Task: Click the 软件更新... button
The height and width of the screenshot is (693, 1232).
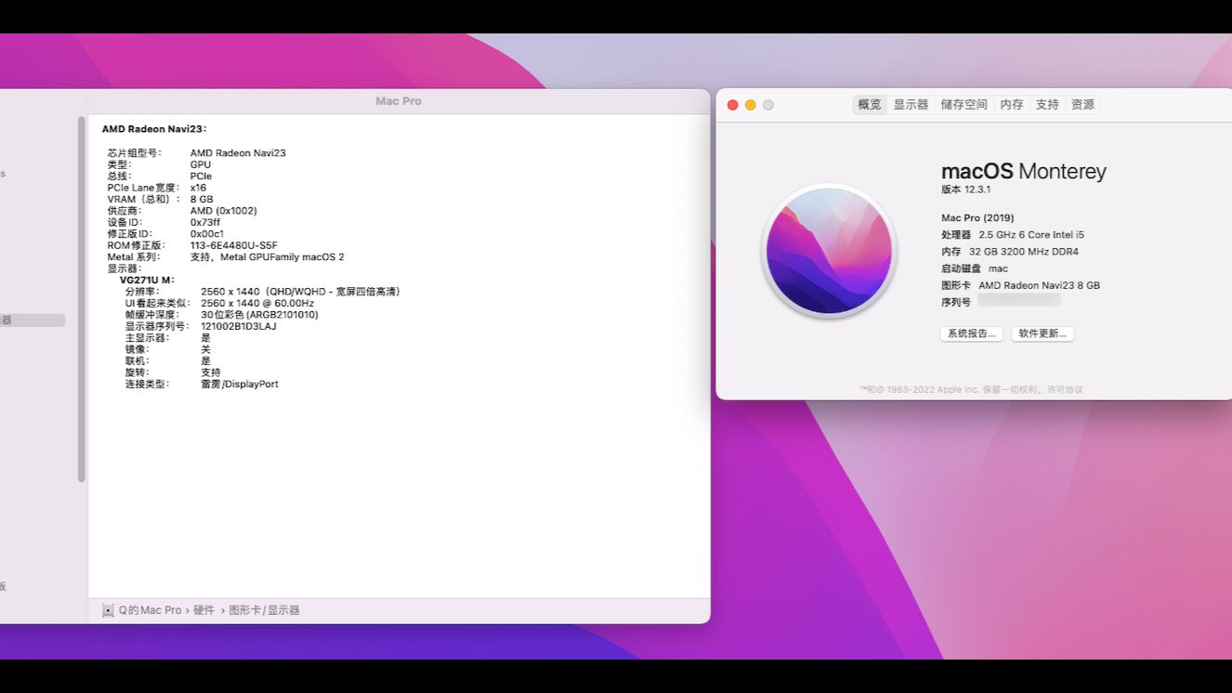Action: (1042, 333)
